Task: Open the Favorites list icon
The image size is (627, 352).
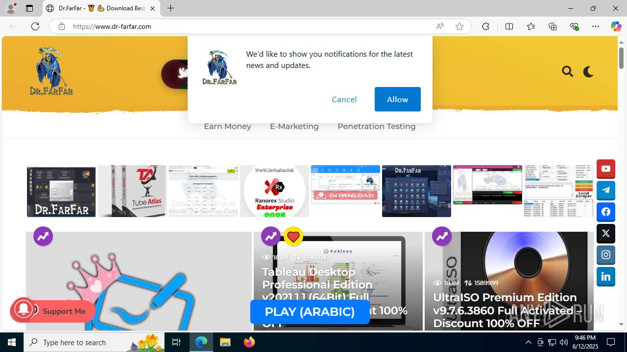Action: (531, 26)
